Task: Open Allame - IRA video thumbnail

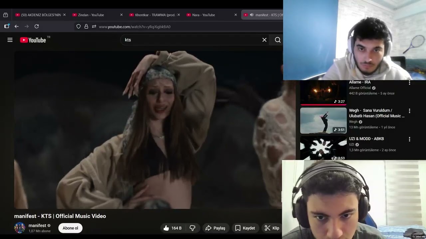Action: [323, 93]
